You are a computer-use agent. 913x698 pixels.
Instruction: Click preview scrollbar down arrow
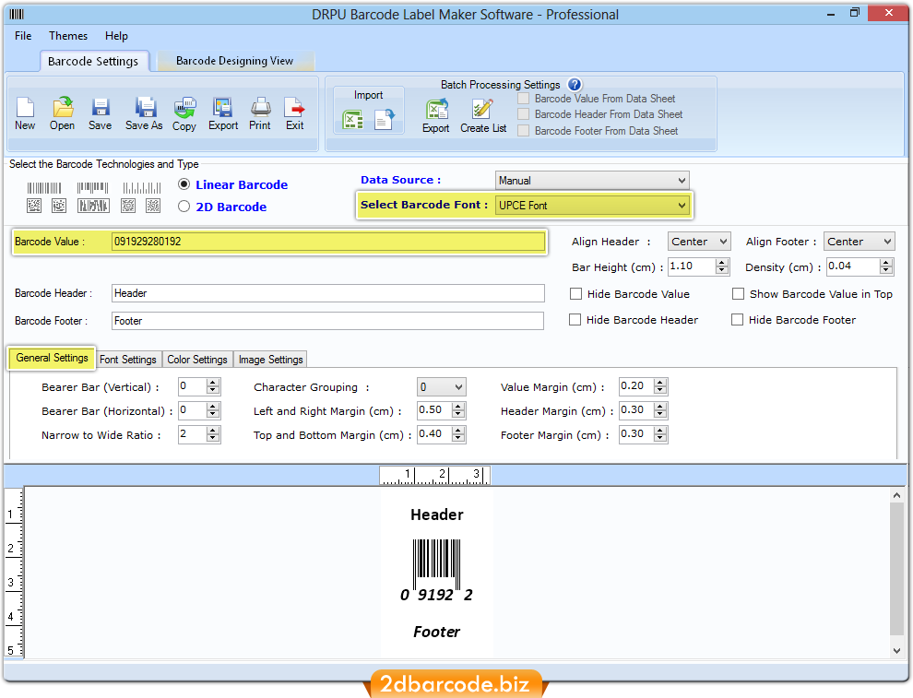point(896,651)
